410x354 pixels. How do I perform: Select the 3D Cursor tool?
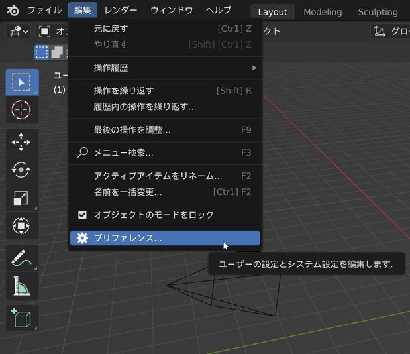[23, 109]
